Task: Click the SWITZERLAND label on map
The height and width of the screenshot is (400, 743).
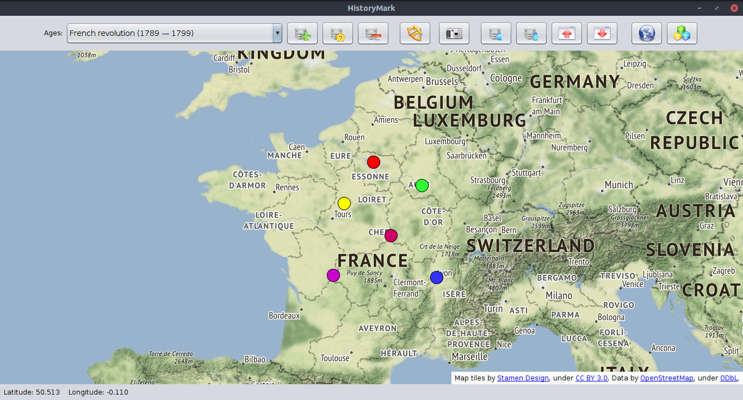Action: click(530, 246)
